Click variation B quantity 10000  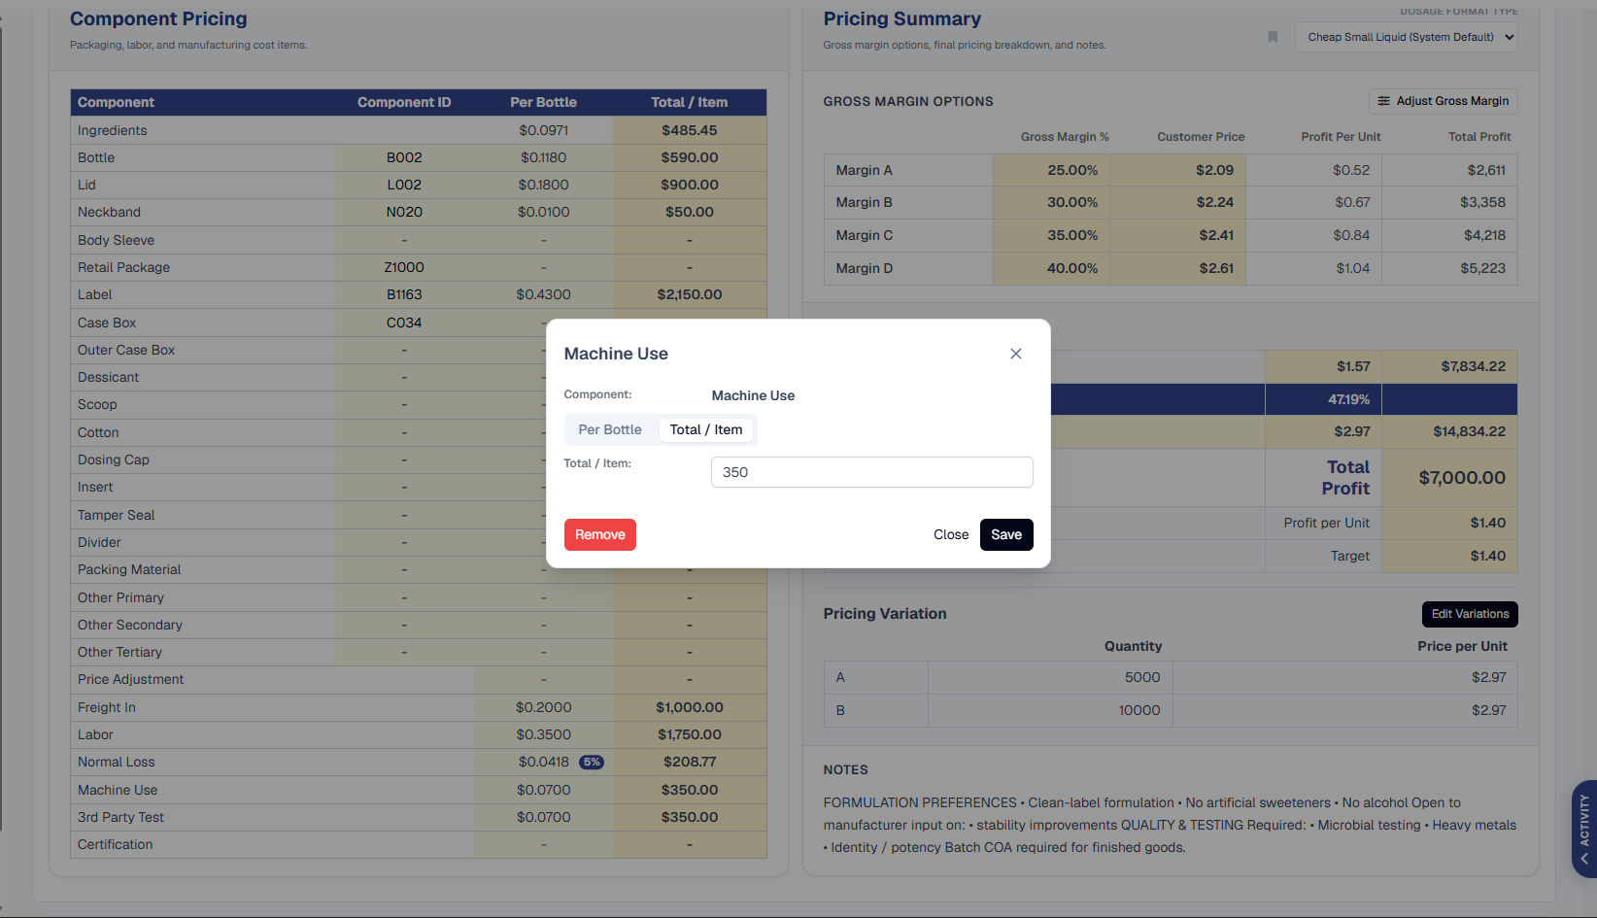tap(1139, 710)
